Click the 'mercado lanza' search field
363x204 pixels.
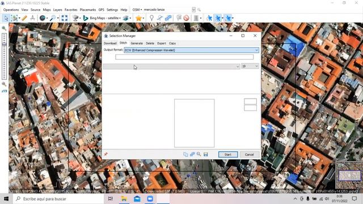tap(168, 10)
